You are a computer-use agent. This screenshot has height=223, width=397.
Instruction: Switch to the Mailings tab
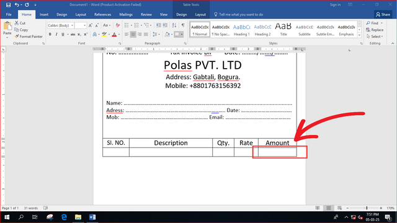tap(126, 14)
